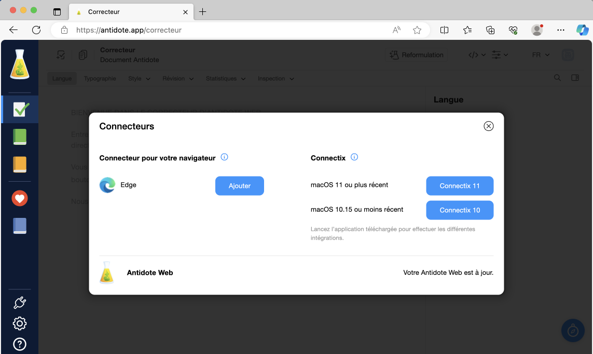Expand the Révision dropdown menu
Image resolution: width=593 pixels, height=354 pixels.
click(178, 79)
